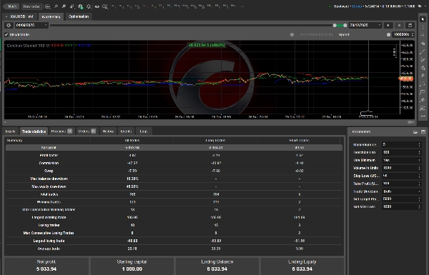Select the vertical line tool

click(423, 27)
